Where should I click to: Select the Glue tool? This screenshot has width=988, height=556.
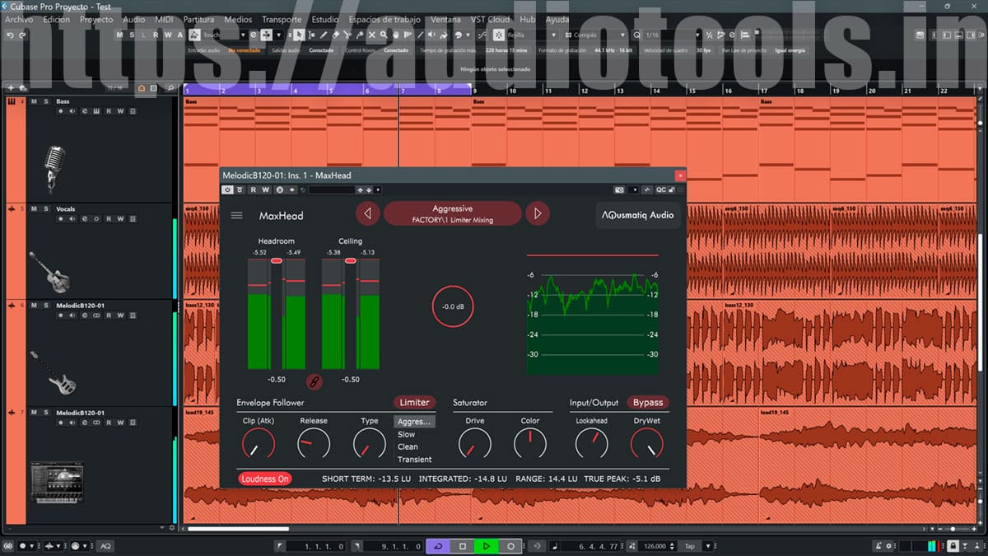(360, 35)
